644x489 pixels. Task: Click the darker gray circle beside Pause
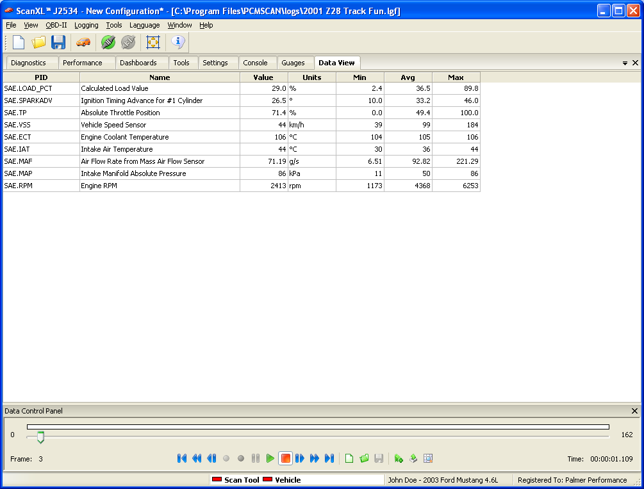tap(241, 458)
